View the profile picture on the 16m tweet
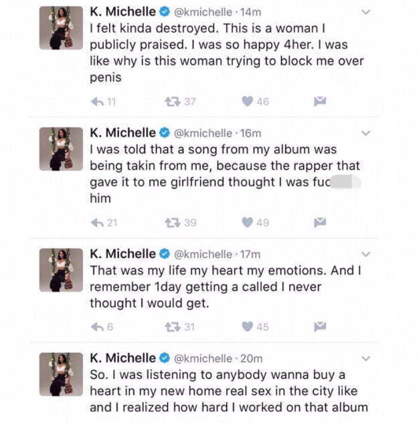Image resolution: width=419 pixels, height=423 pixels. click(x=61, y=149)
